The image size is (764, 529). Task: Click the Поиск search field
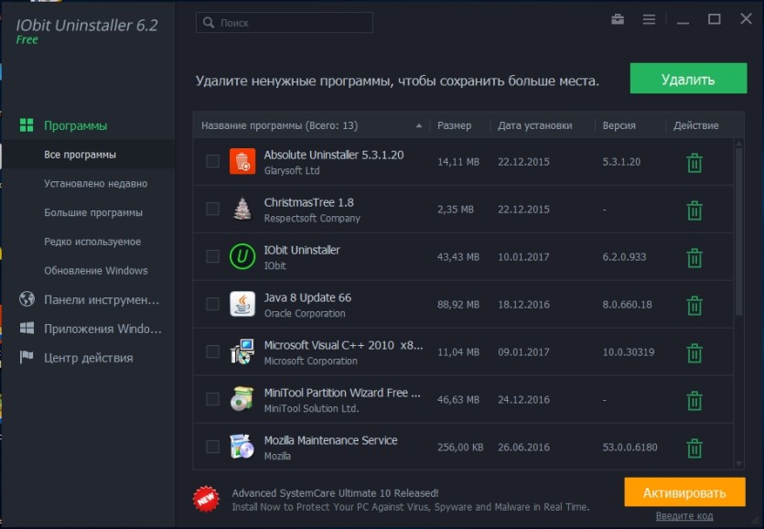(x=285, y=23)
